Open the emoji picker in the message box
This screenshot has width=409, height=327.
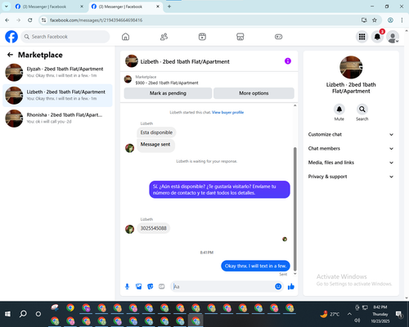tap(278, 286)
